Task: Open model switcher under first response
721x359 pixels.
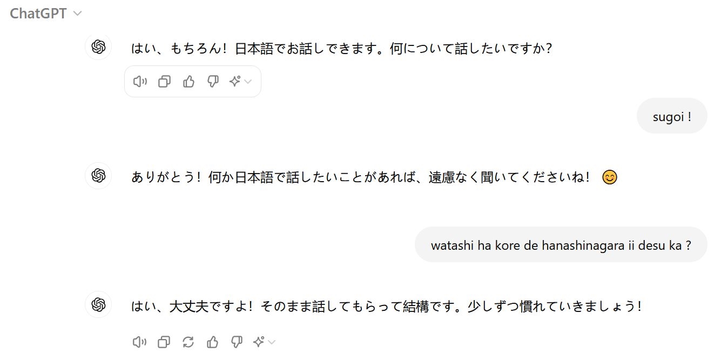Action: 240,82
